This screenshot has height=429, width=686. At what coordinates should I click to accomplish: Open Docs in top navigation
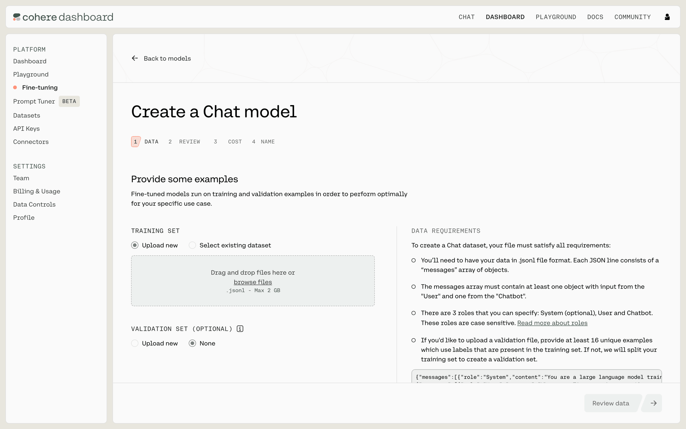[595, 17]
